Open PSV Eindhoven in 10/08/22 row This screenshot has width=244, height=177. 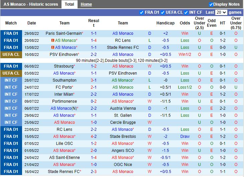point(64,55)
